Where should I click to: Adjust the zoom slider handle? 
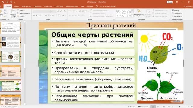click(x=180, y=107)
